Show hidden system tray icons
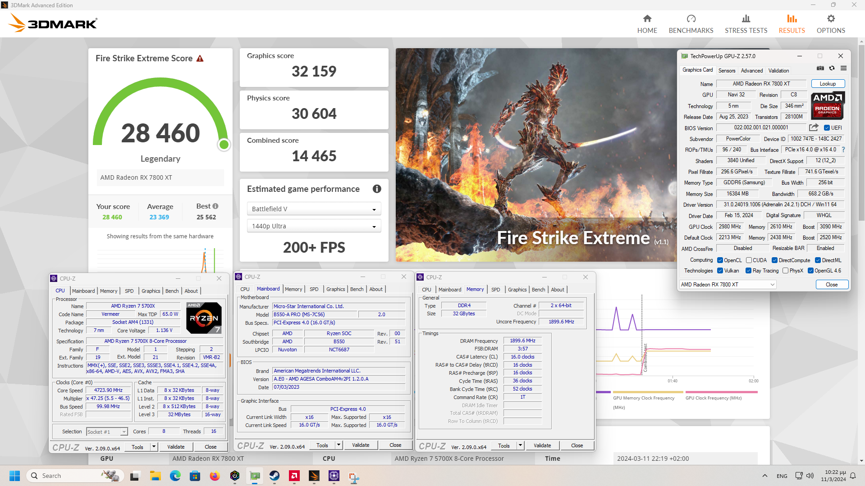 coord(764,476)
